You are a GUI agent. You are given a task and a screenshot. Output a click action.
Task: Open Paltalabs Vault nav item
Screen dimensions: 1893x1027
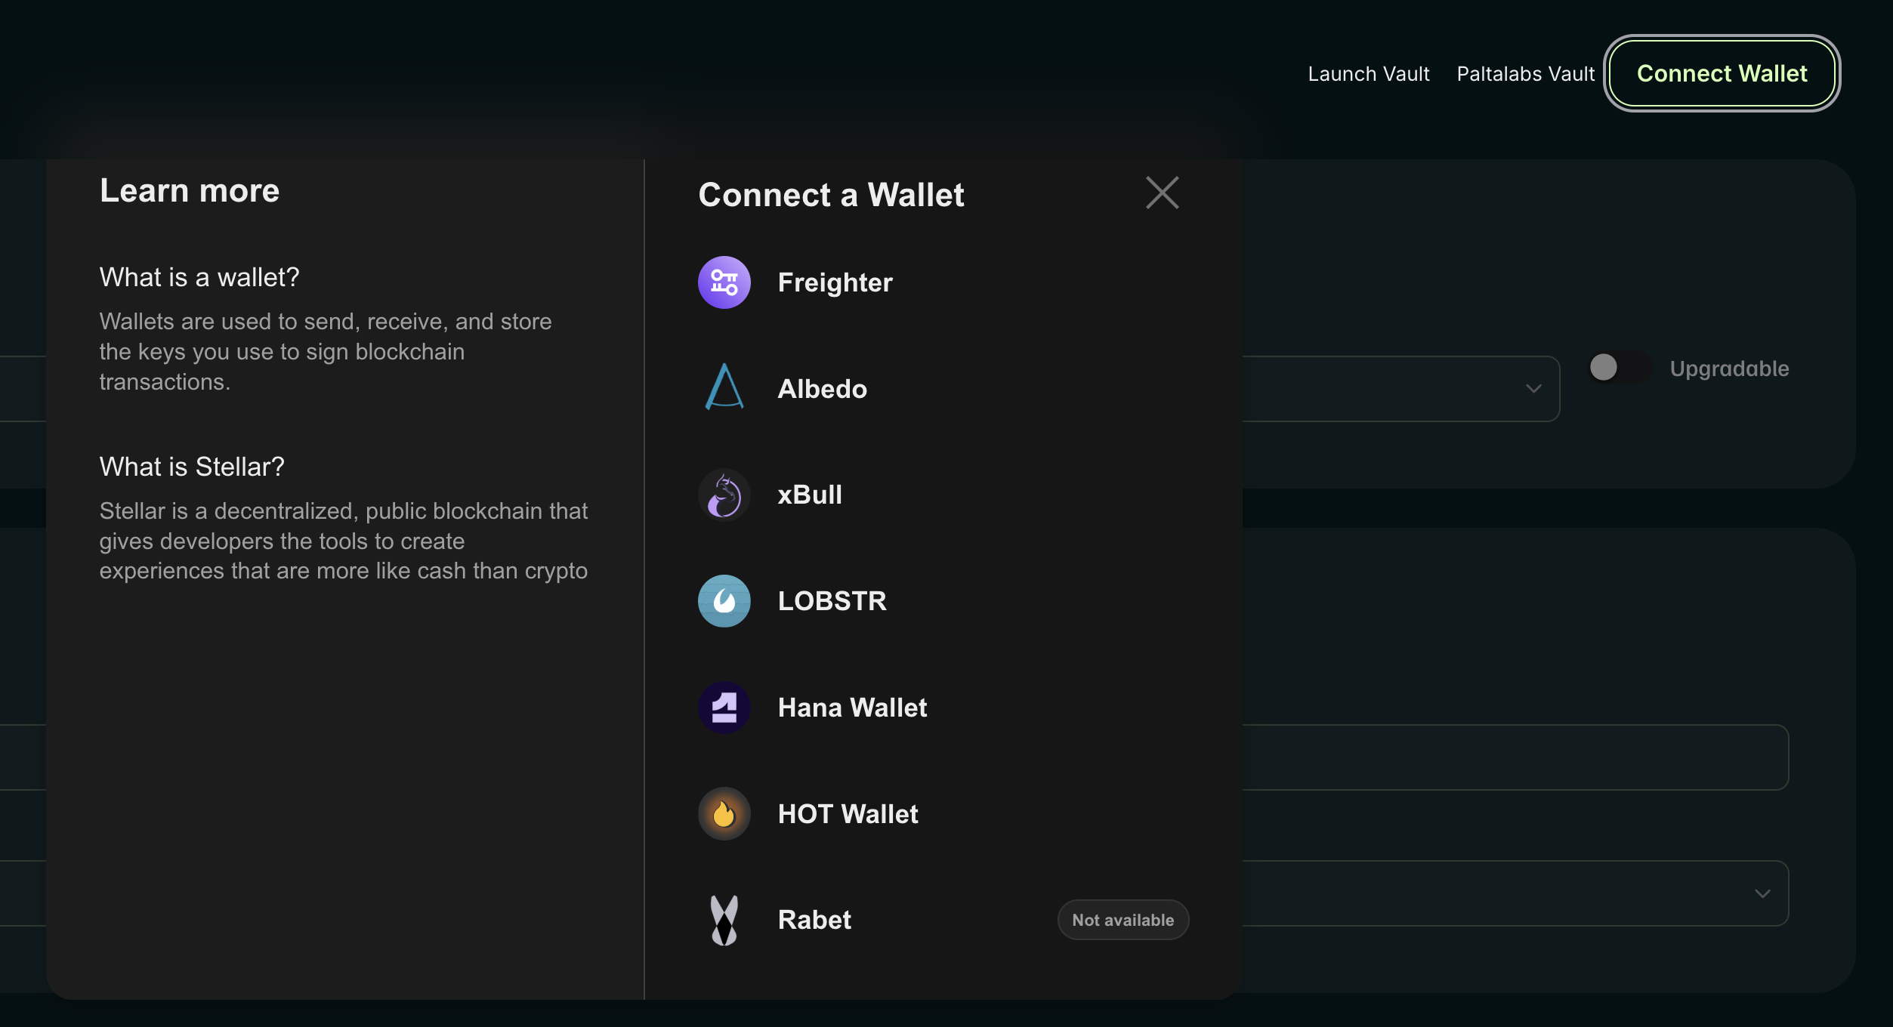[1525, 74]
